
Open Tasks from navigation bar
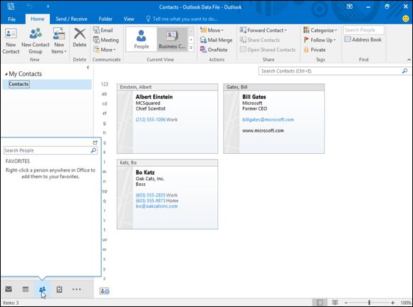point(59,289)
